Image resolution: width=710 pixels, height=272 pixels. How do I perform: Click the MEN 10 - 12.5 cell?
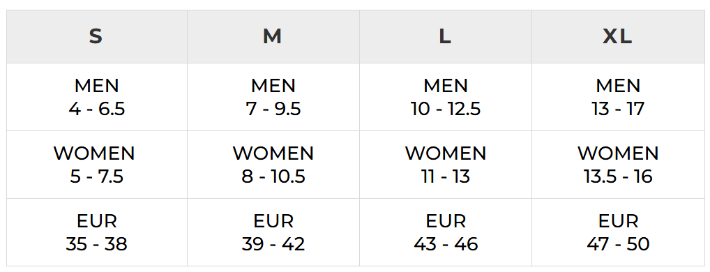tap(446, 97)
